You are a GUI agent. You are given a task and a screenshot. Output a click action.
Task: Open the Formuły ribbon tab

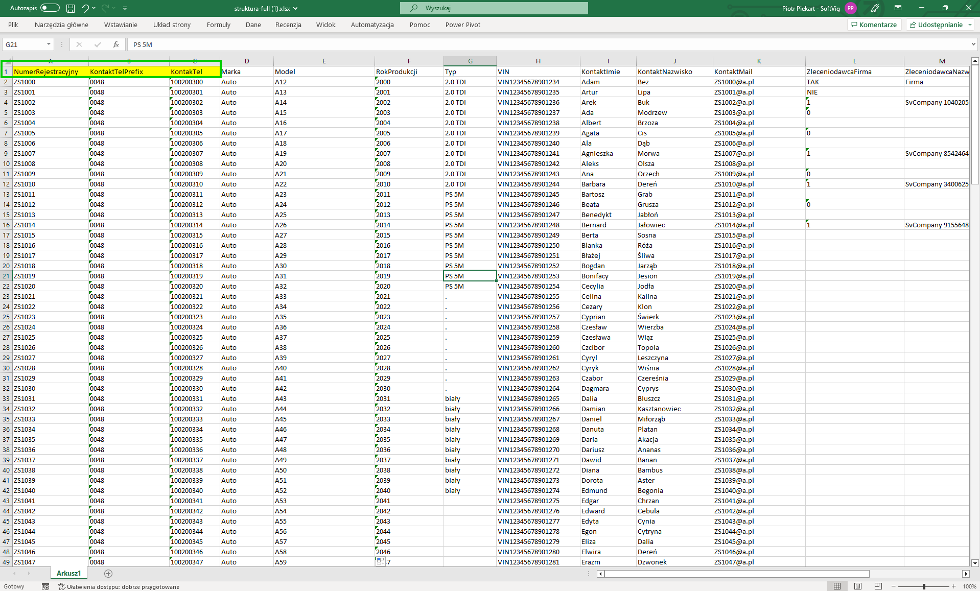[218, 25]
